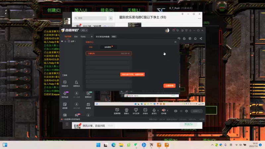
Task: Open the share icon in streaming toolbar
Action: tap(201, 38)
